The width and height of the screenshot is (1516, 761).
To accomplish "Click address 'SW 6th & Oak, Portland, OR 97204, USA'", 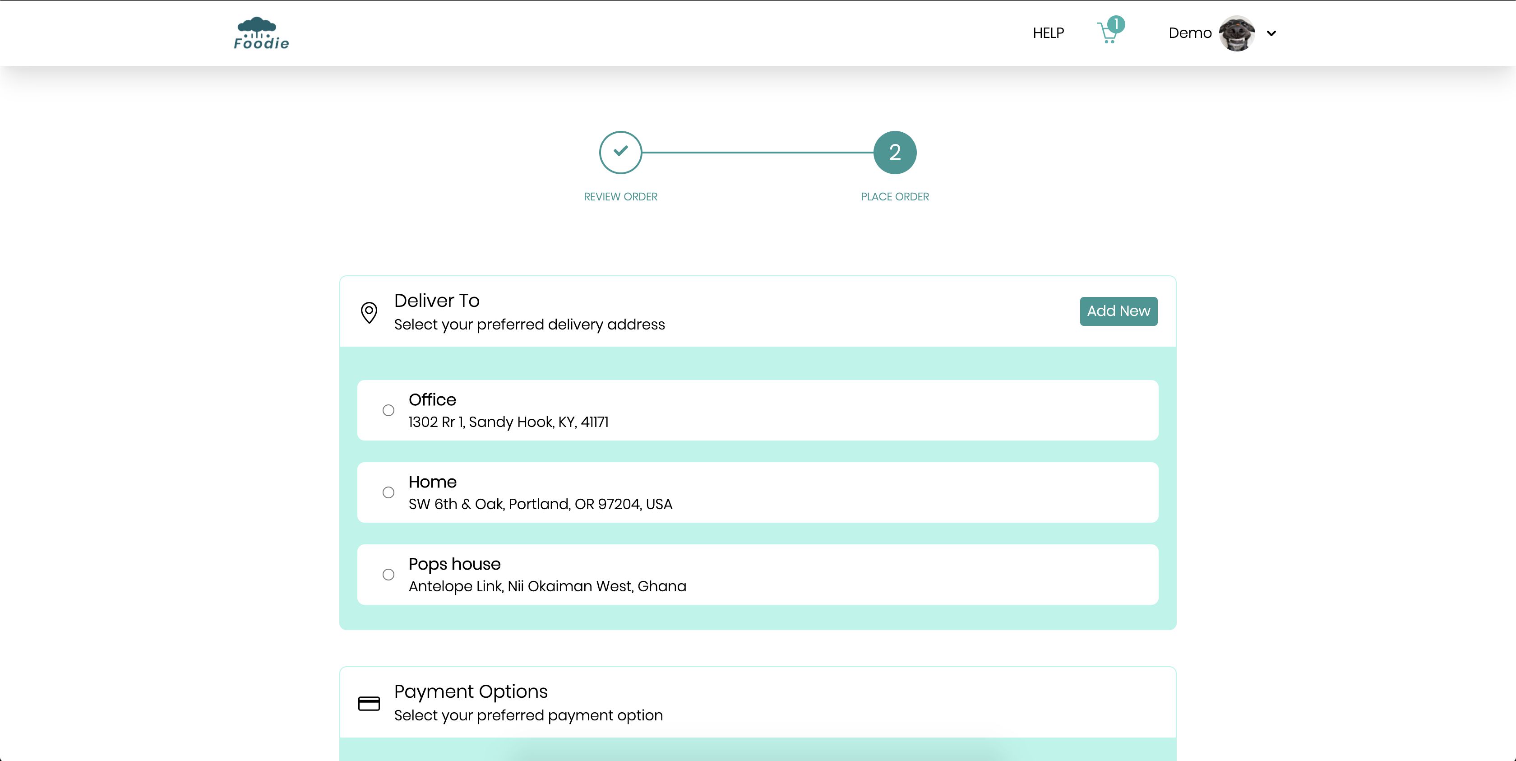I will click(x=540, y=504).
